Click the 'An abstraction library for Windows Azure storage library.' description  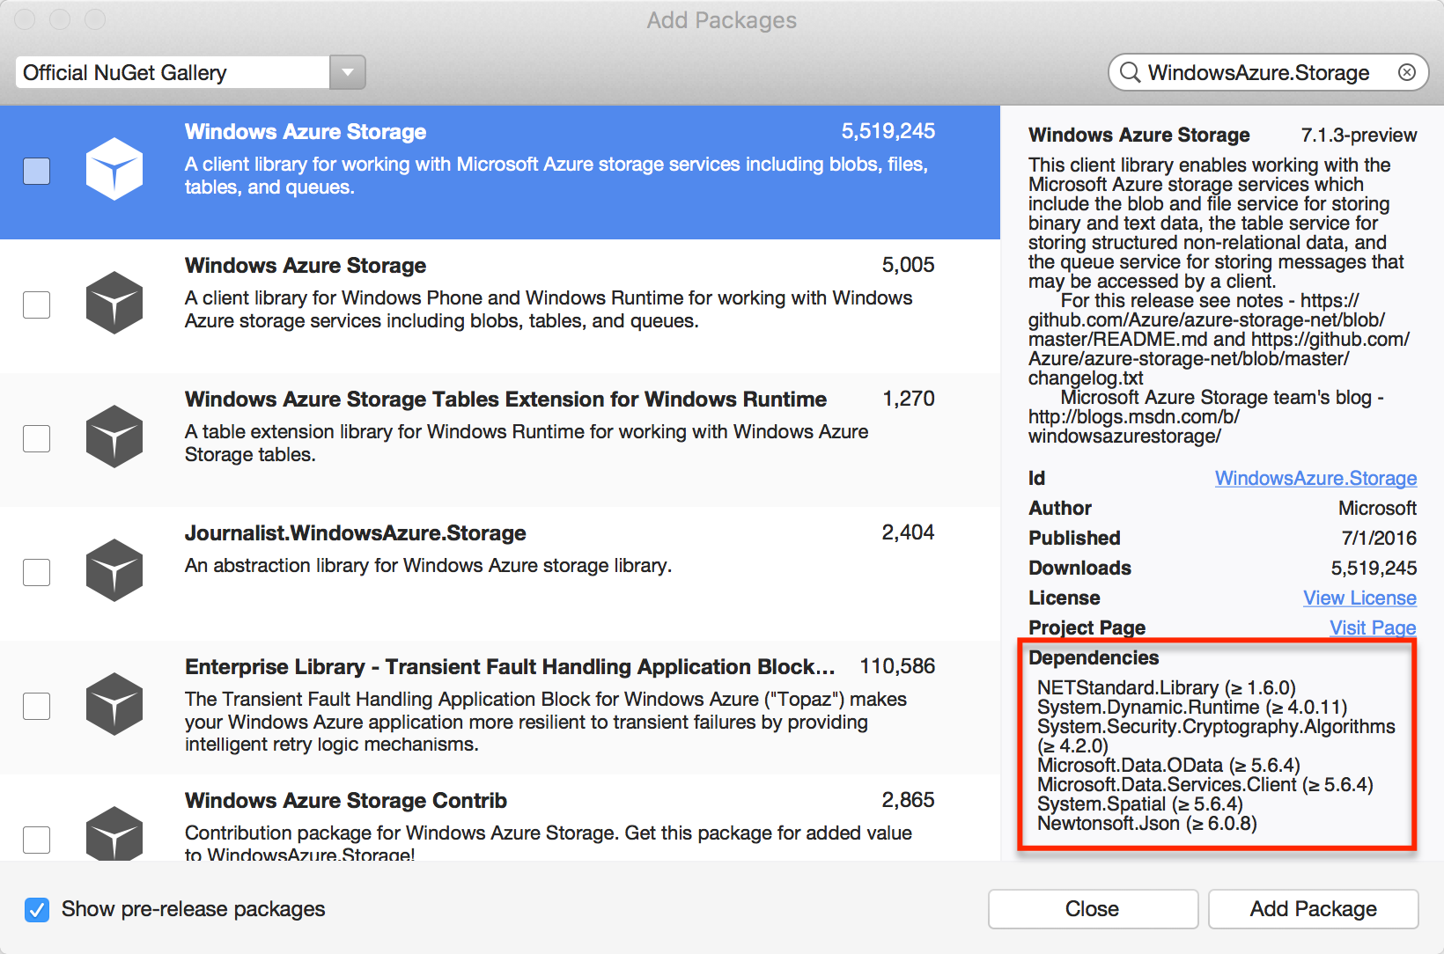pyautogui.click(x=428, y=565)
